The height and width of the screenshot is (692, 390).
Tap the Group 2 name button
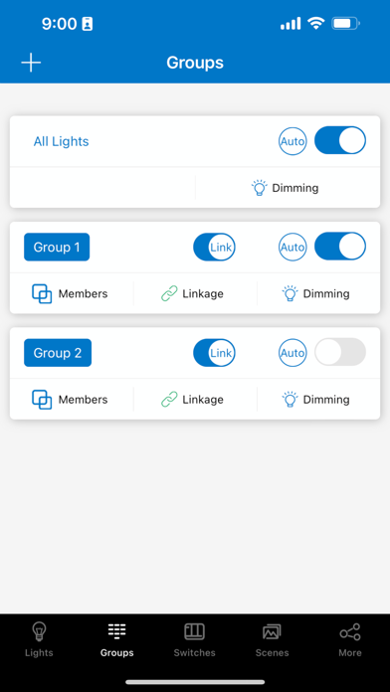(x=58, y=353)
